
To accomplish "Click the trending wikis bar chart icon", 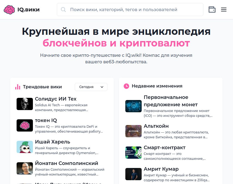I will (18, 87).
